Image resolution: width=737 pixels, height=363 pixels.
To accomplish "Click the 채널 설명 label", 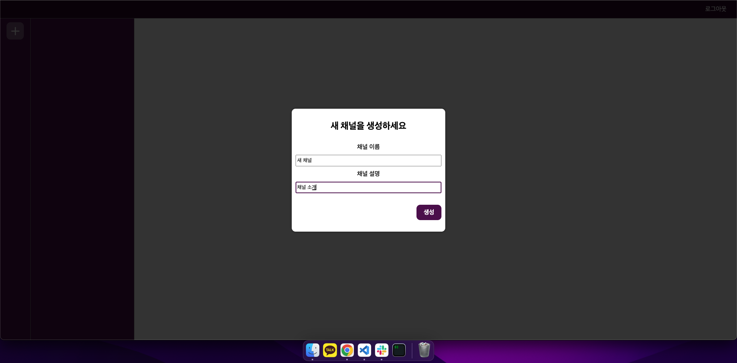I will pyautogui.click(x=368, y=173).
